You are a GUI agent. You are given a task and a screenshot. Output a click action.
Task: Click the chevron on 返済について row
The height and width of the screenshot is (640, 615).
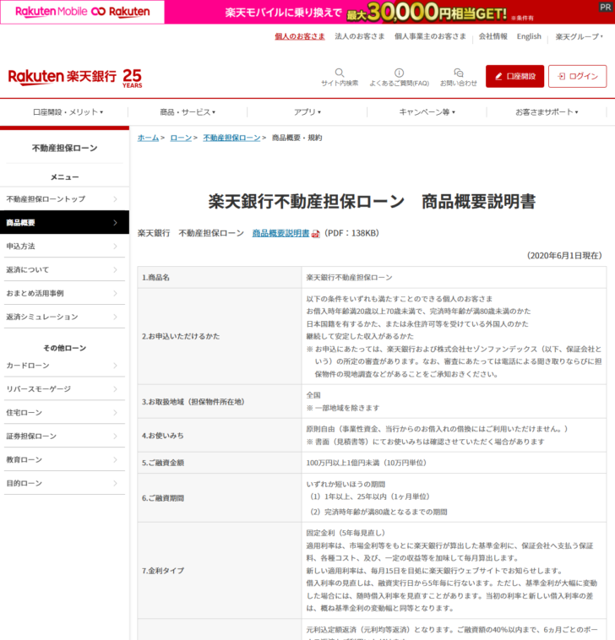(x=115, y=270)
